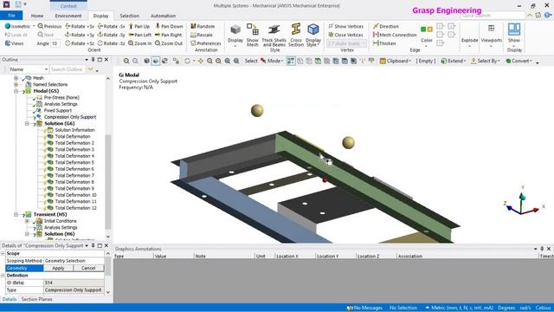
Task: Open Extend dropdown
Action: tap(454, 61)
